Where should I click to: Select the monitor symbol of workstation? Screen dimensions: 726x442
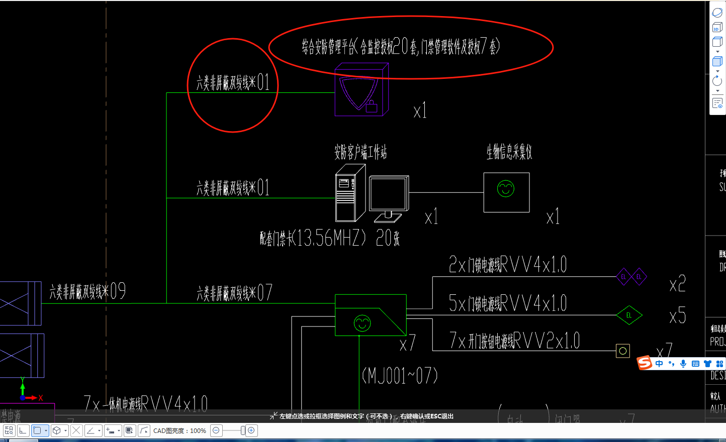point(389,199)
